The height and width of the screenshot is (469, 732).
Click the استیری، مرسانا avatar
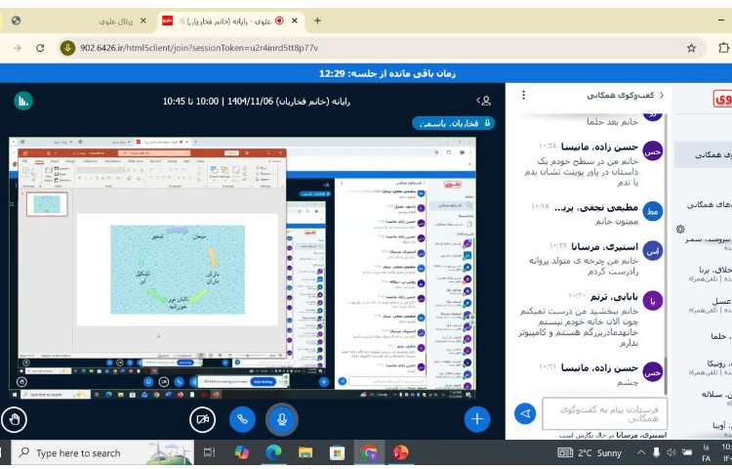pyautogui.click(x=653, y=251)
